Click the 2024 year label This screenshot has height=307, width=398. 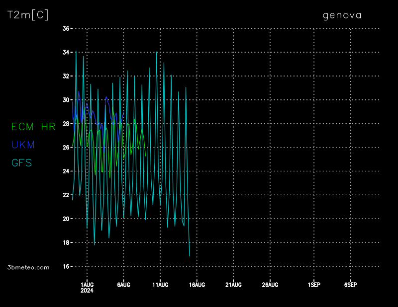87,291
